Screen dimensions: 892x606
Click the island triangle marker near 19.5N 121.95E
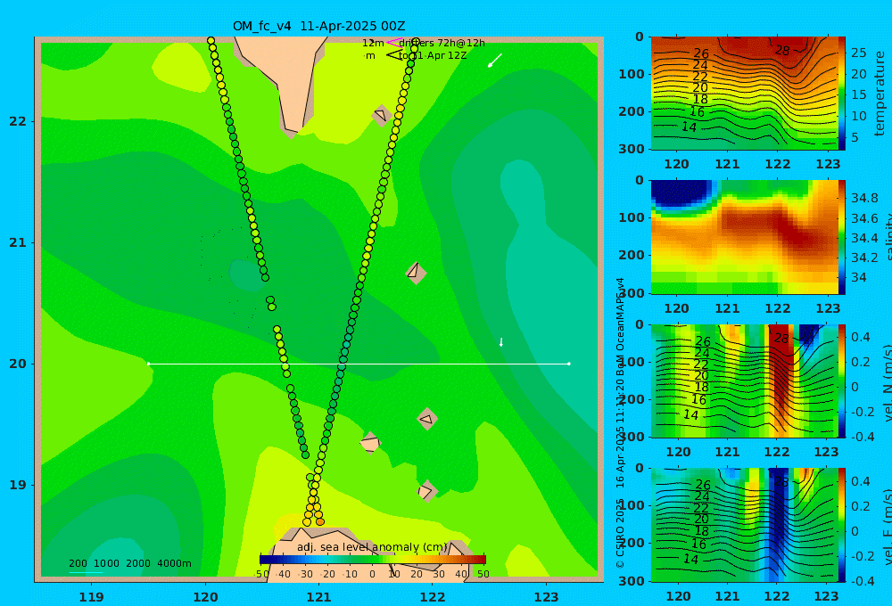coord(426,420)
